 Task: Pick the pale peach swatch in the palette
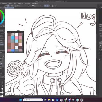(x=20, y=44)
